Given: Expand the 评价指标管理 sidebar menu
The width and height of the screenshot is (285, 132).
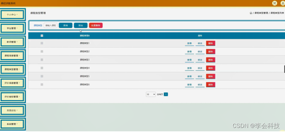Looking at the screenshot, I should (x=12, y=97).
